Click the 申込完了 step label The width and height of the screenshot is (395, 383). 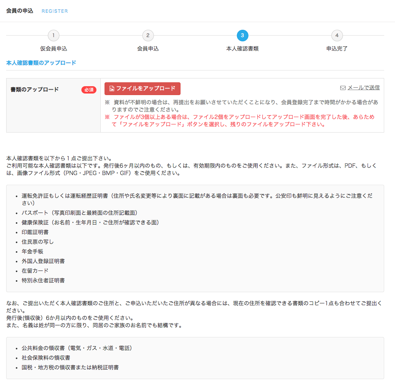[x=337, y=49]
